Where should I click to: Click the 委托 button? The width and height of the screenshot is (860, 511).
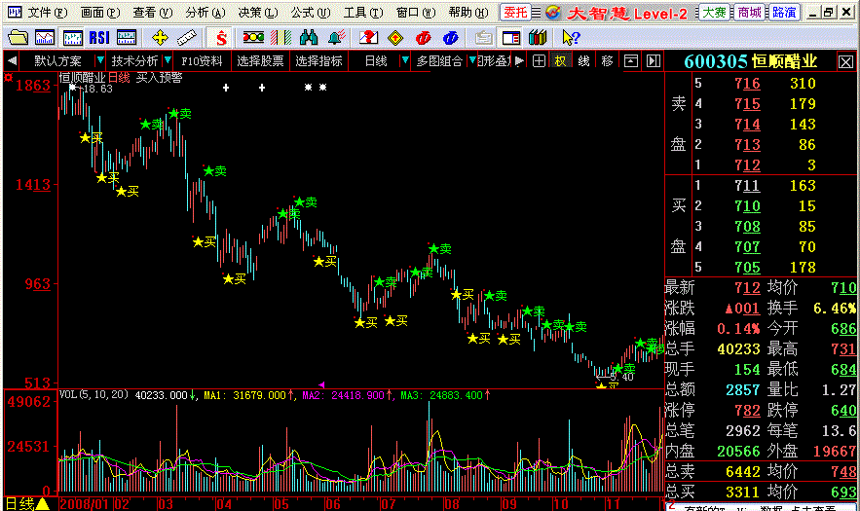[x=515, y=13]
